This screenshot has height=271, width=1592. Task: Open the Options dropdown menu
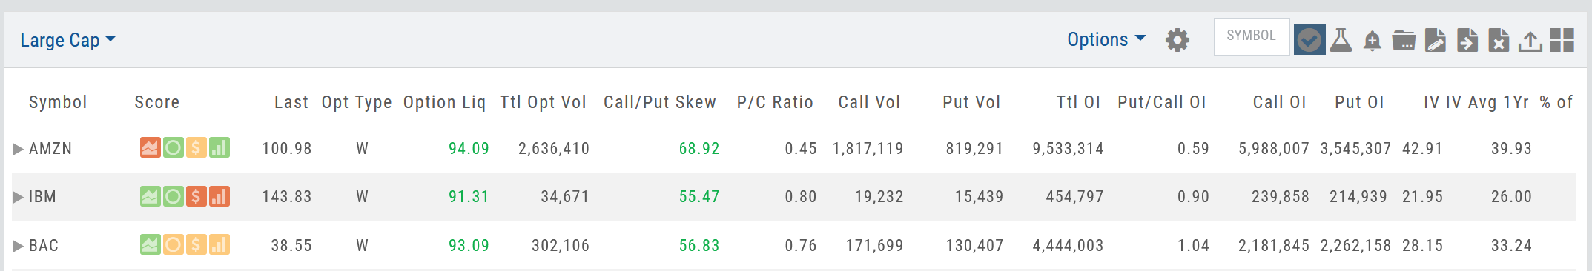[x=1106, y=39]
